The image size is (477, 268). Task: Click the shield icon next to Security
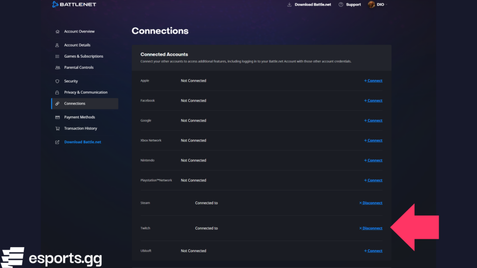coord(56,81)
